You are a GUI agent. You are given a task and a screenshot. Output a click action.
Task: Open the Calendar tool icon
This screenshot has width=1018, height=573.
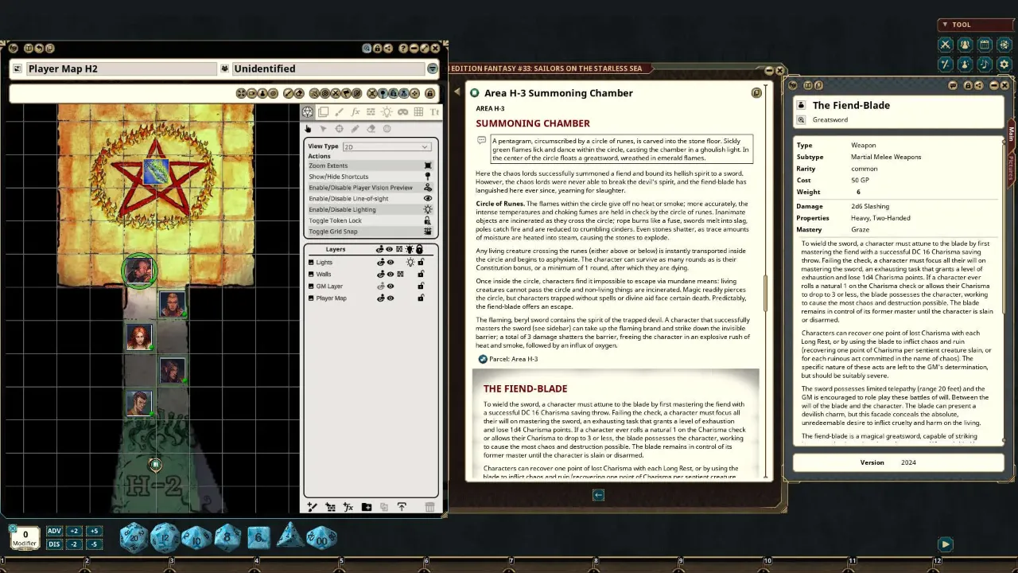pyautogui.click(x=985, y=45)
